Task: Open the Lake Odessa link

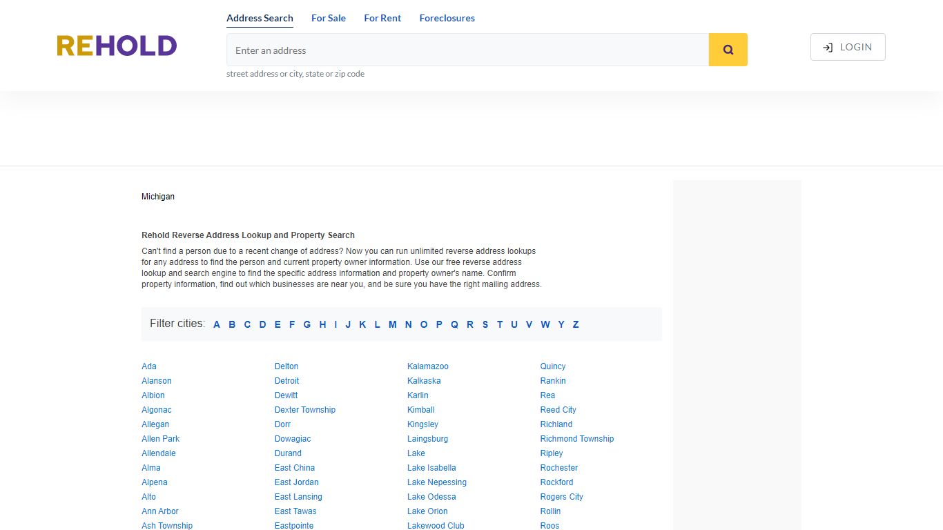Action: coord(431,497)
